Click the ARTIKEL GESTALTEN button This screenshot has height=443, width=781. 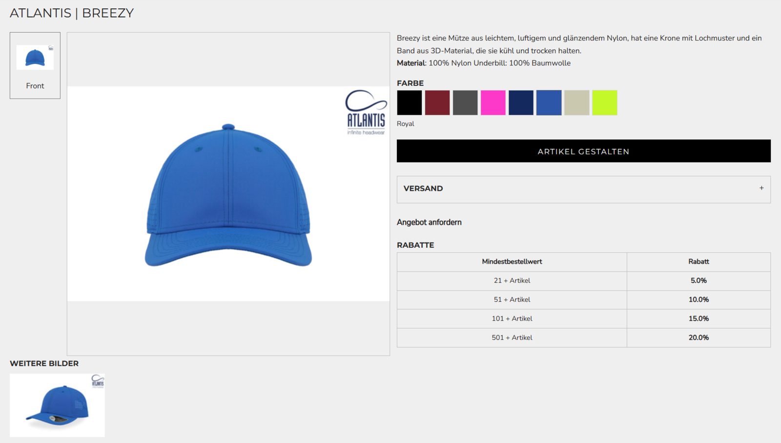[x=583, y=151]
